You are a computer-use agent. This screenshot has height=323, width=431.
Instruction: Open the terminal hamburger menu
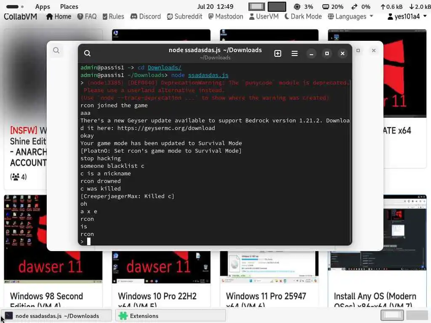294,53
